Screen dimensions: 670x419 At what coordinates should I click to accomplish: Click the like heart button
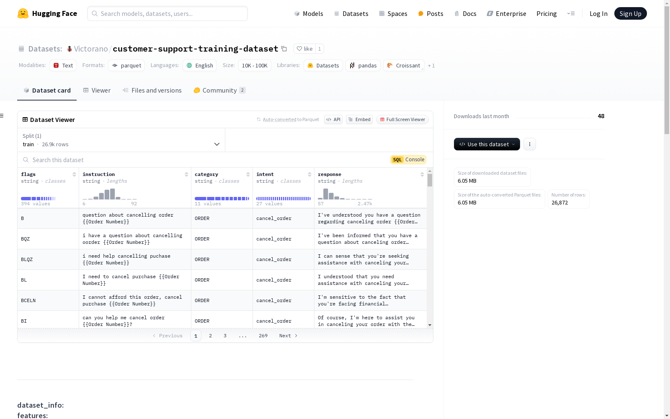click(304, 49)
